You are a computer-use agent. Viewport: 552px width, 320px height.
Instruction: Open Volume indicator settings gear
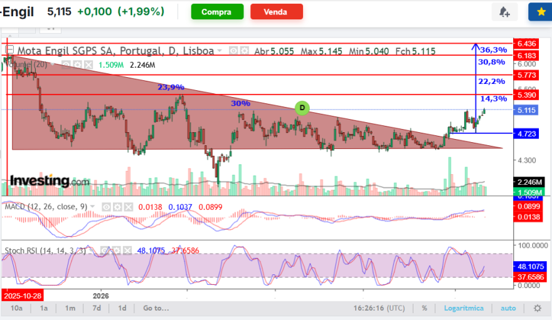coord(77,65)
